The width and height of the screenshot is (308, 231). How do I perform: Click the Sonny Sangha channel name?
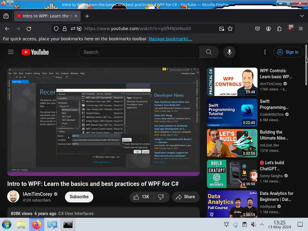coord(271,176)
